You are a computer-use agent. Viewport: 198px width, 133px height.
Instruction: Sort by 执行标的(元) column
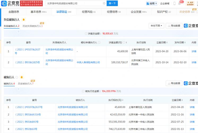tap(123, 100)
